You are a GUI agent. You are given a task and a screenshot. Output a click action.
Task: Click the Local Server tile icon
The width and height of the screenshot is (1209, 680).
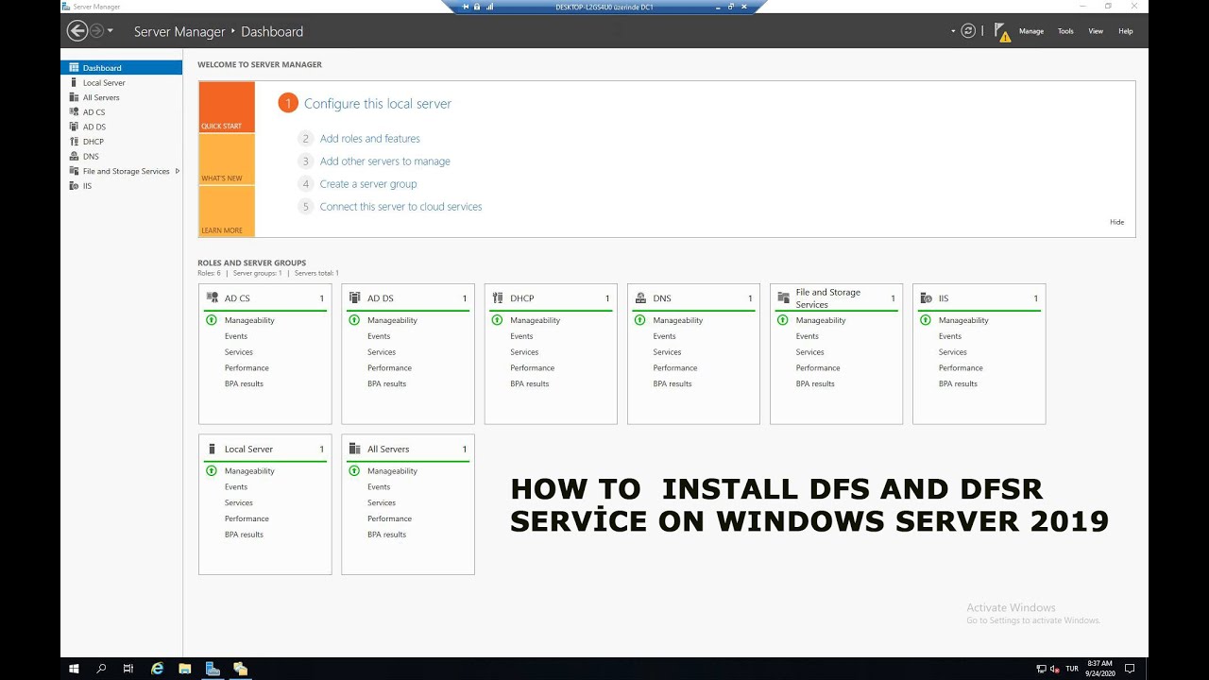pyautogui.click(x=212, y=449)
